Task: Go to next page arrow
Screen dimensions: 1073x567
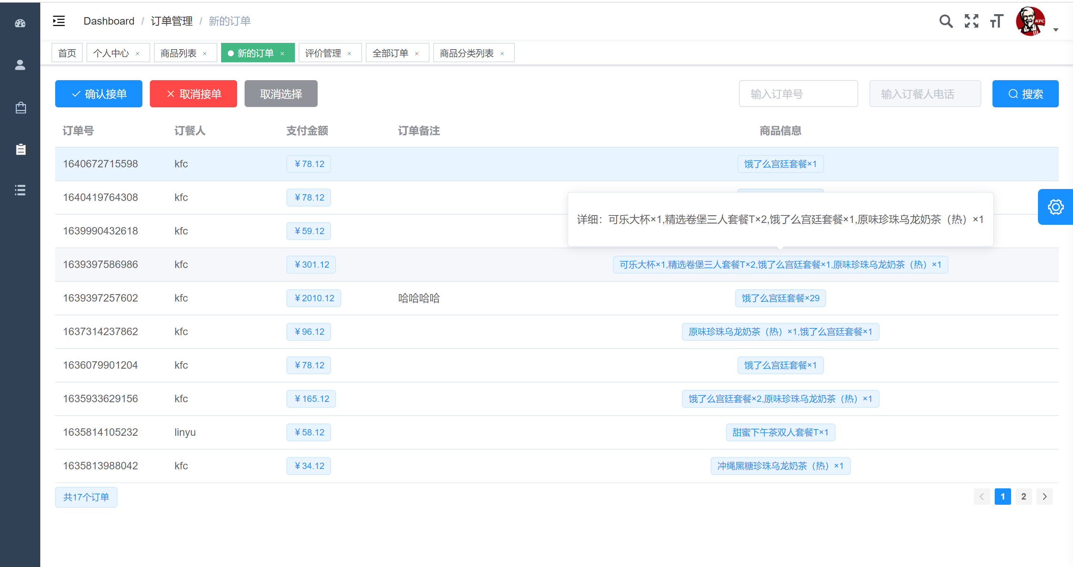Action: (x=1044, y=497)
